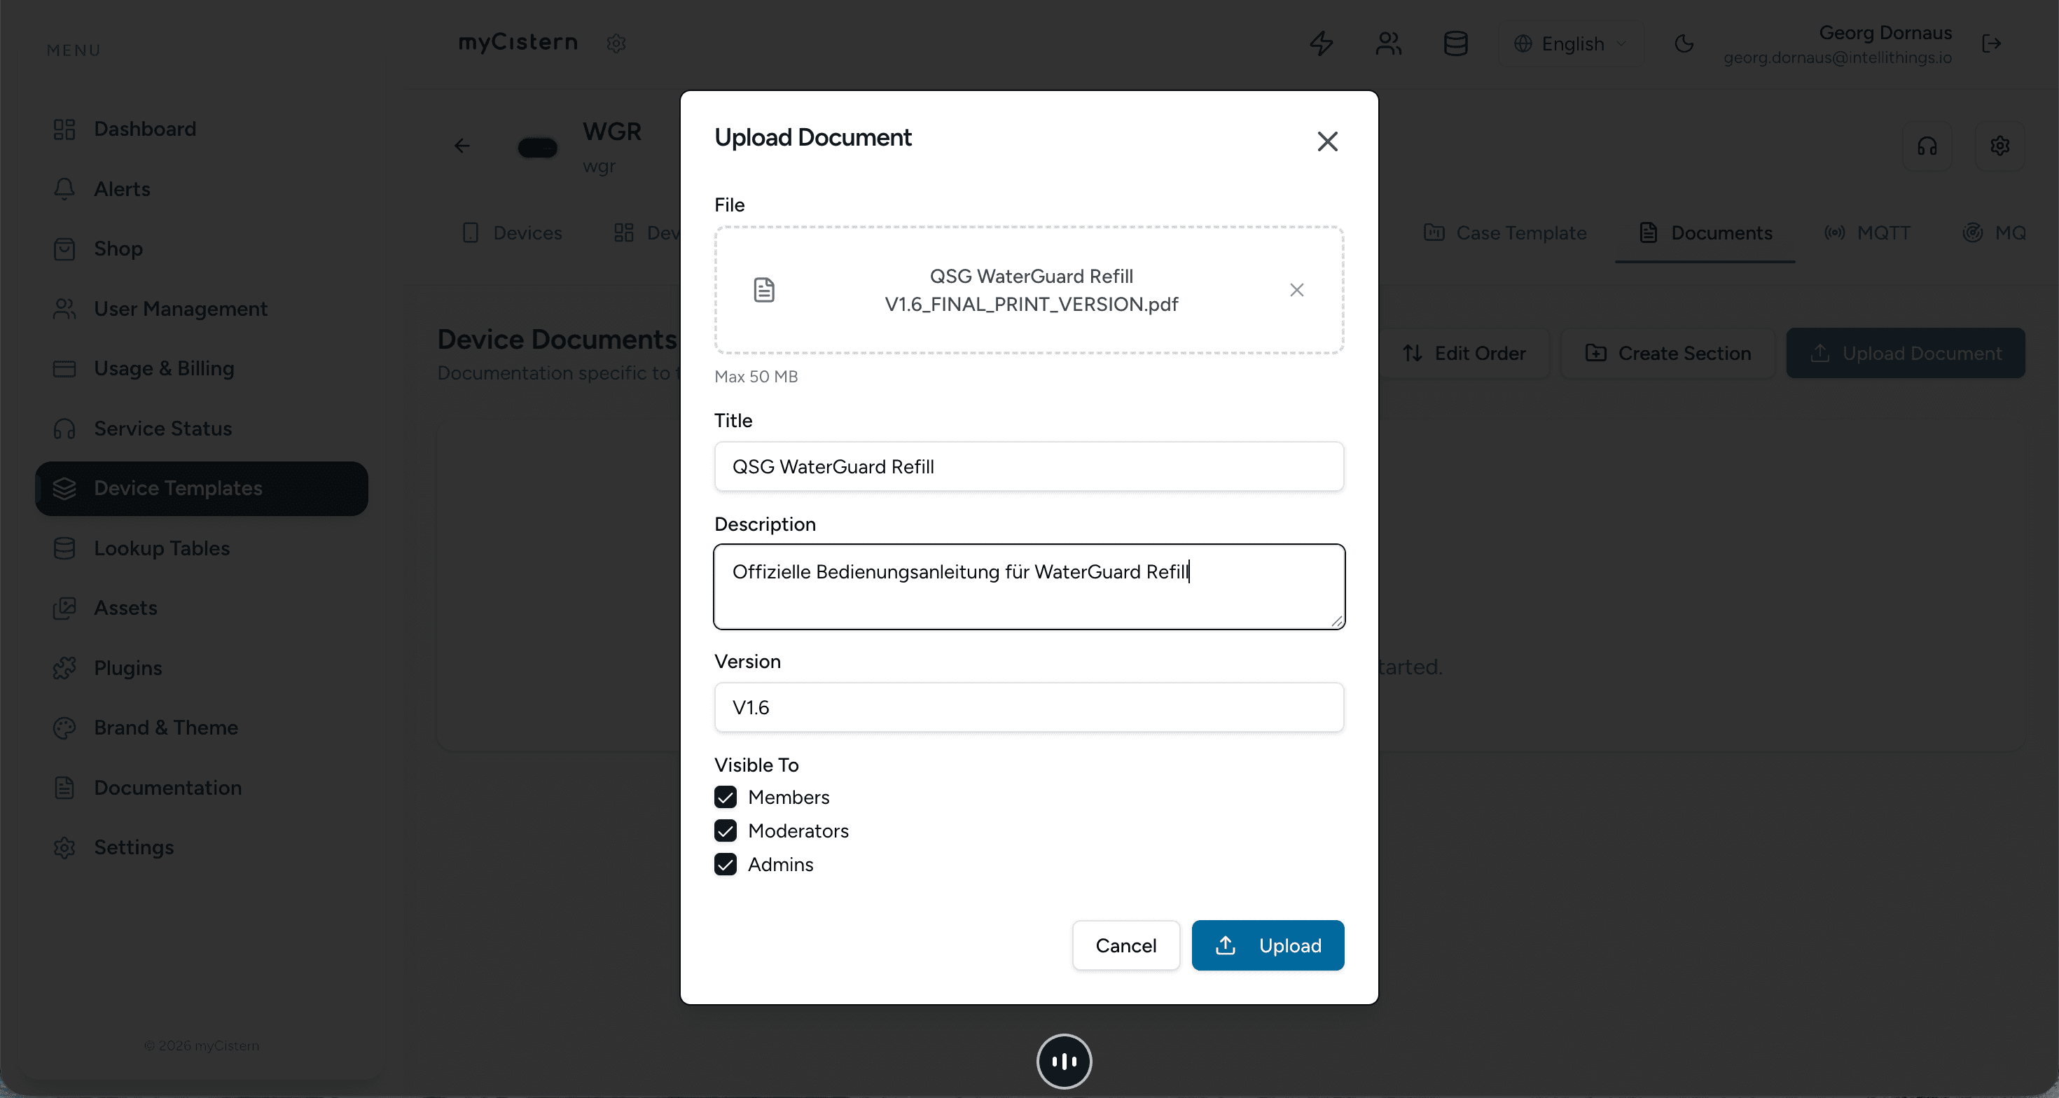Toggle the Members visibility checkbox

(725, 797)
